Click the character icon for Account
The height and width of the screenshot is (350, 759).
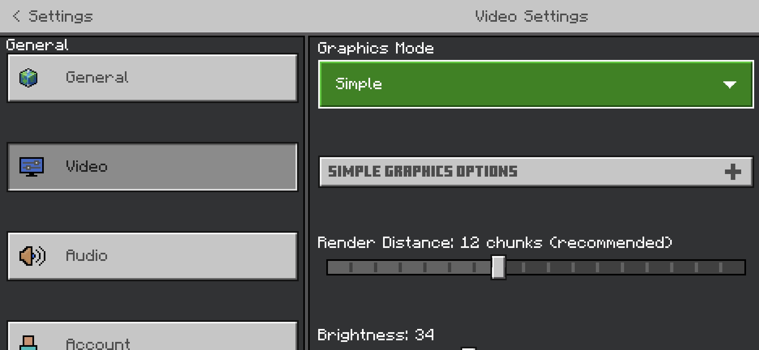click(29, 343)
